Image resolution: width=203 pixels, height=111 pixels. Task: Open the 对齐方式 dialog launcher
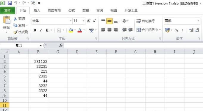[160, 39]
